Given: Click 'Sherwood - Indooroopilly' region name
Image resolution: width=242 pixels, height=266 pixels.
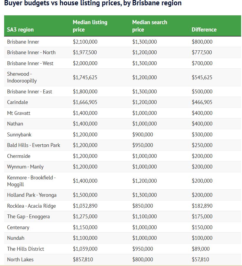Looking at the screenshot, I should [x=22, y=77].
